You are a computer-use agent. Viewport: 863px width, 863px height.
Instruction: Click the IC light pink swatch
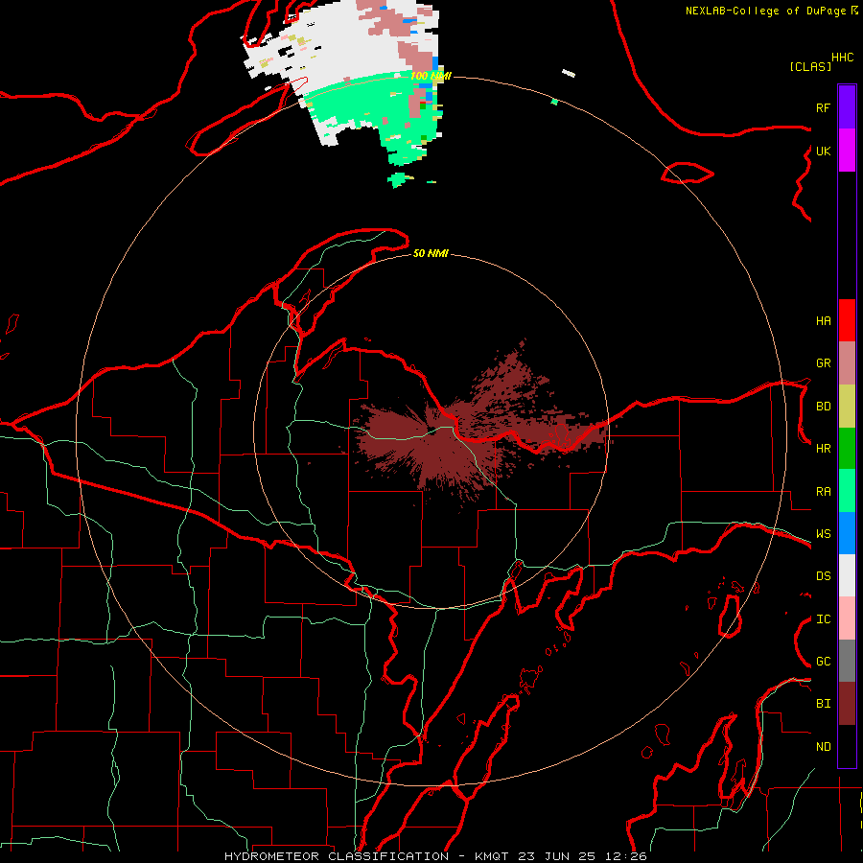(847, 618)
